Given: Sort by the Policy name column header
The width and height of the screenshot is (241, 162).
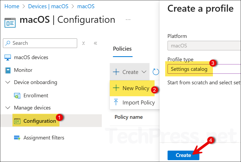Looking at the screenshot, I should coord(129,117).
